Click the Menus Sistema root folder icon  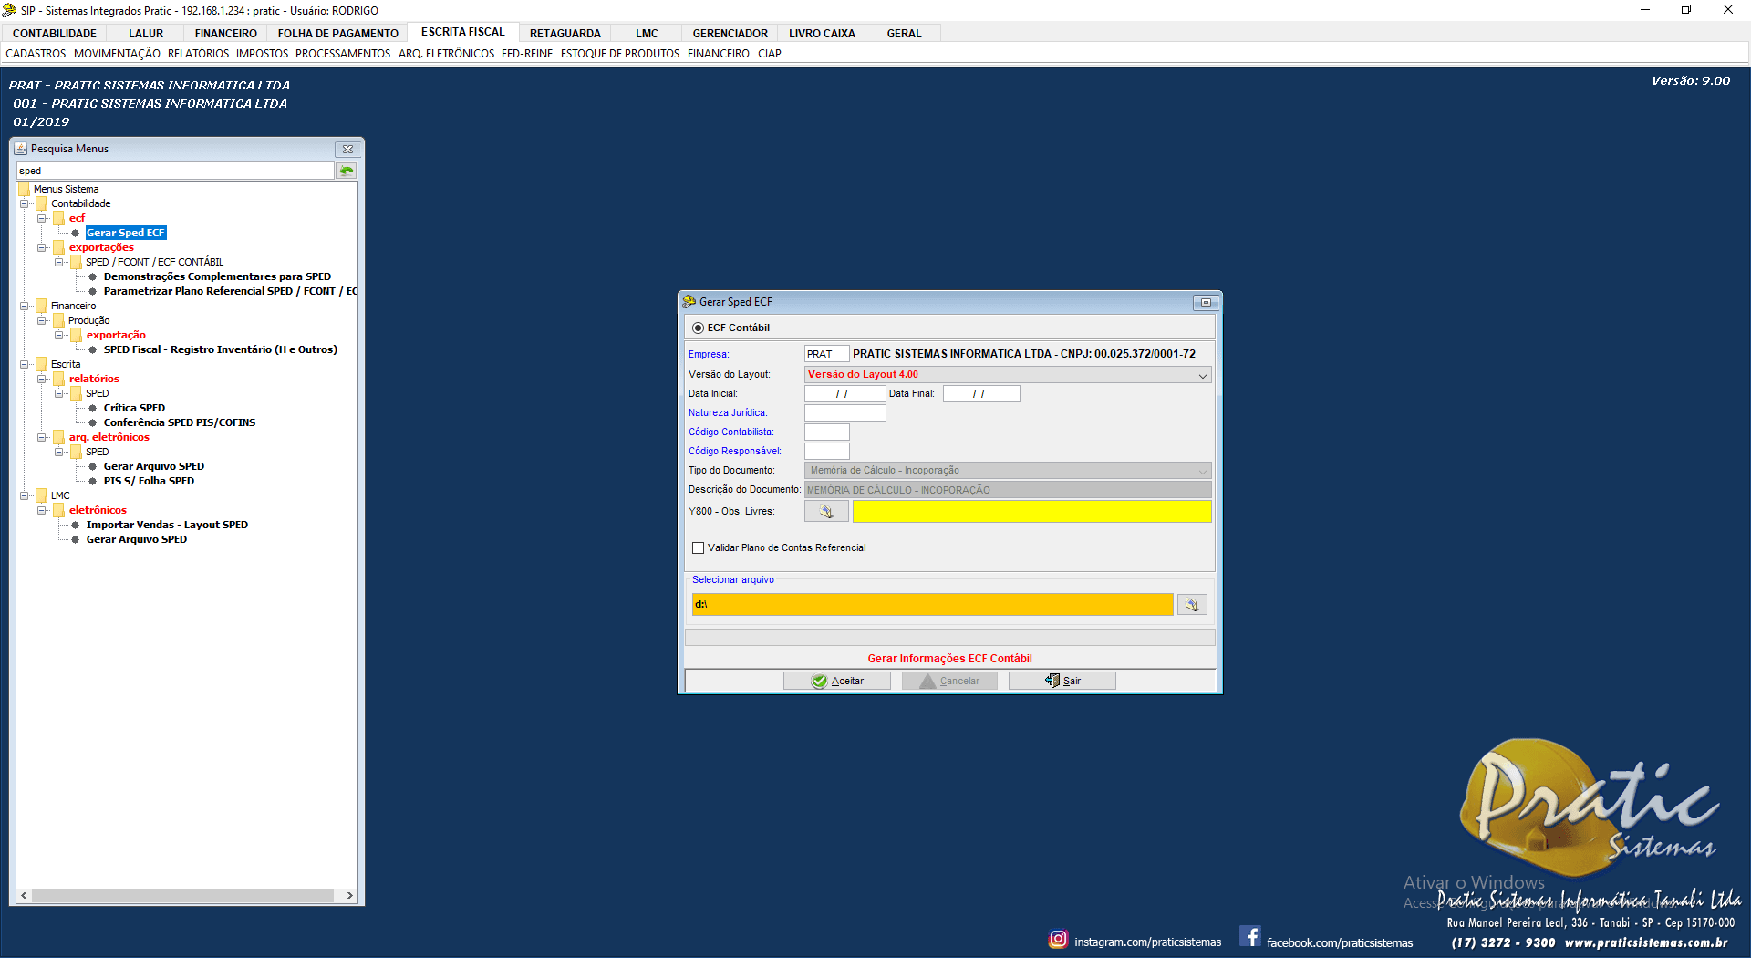point(24,189)
